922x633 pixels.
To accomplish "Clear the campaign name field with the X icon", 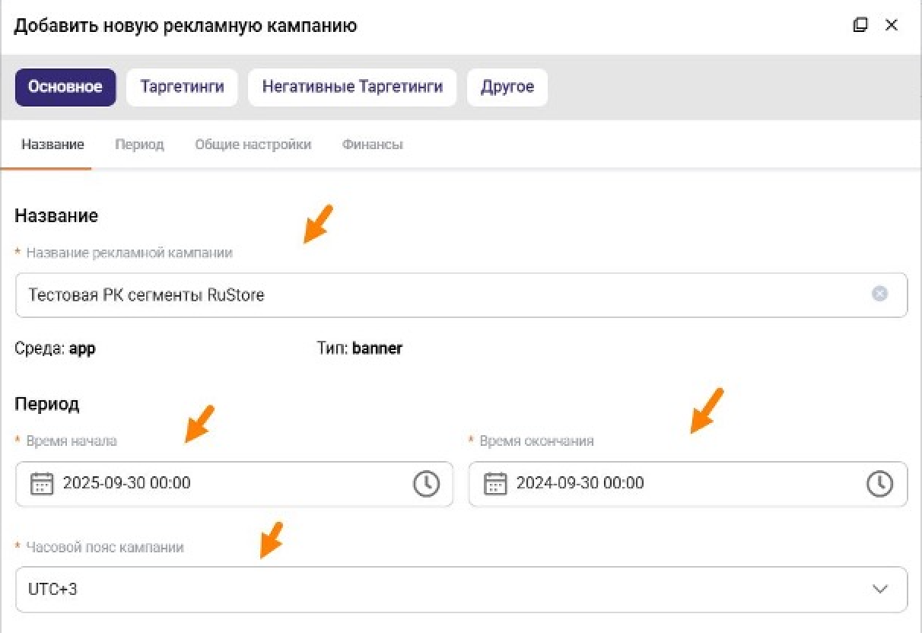I will coord(879,294).
